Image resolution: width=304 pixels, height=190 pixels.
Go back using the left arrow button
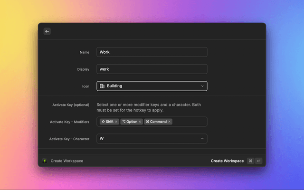click(47, 31)
